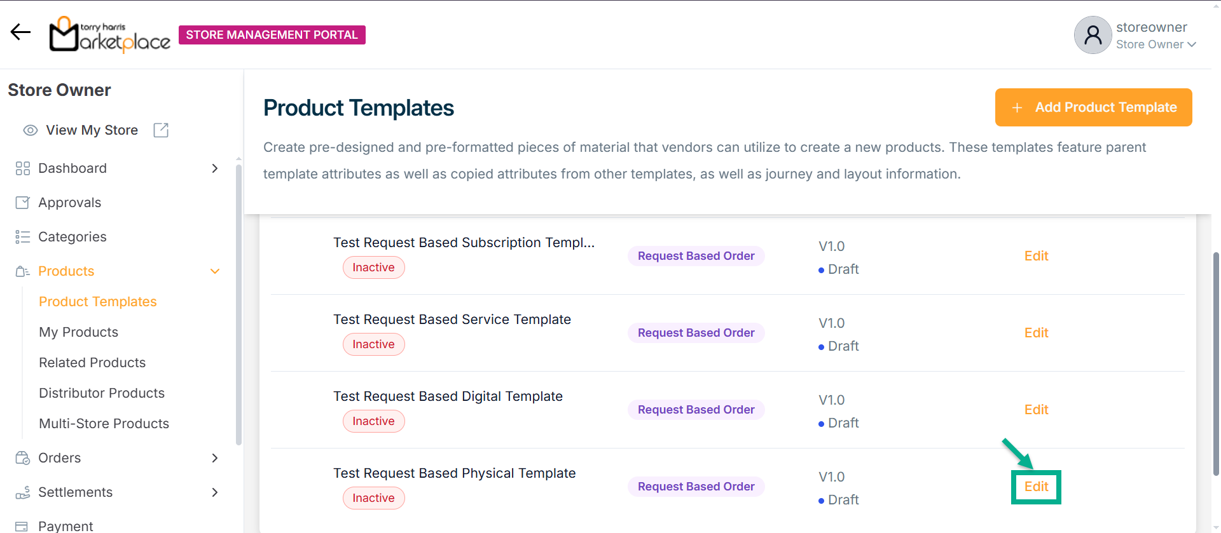The height and width of the screenshot is (533, 1221).
Task: Select Distributor Products menu item
Action: [x=102, y=393]
